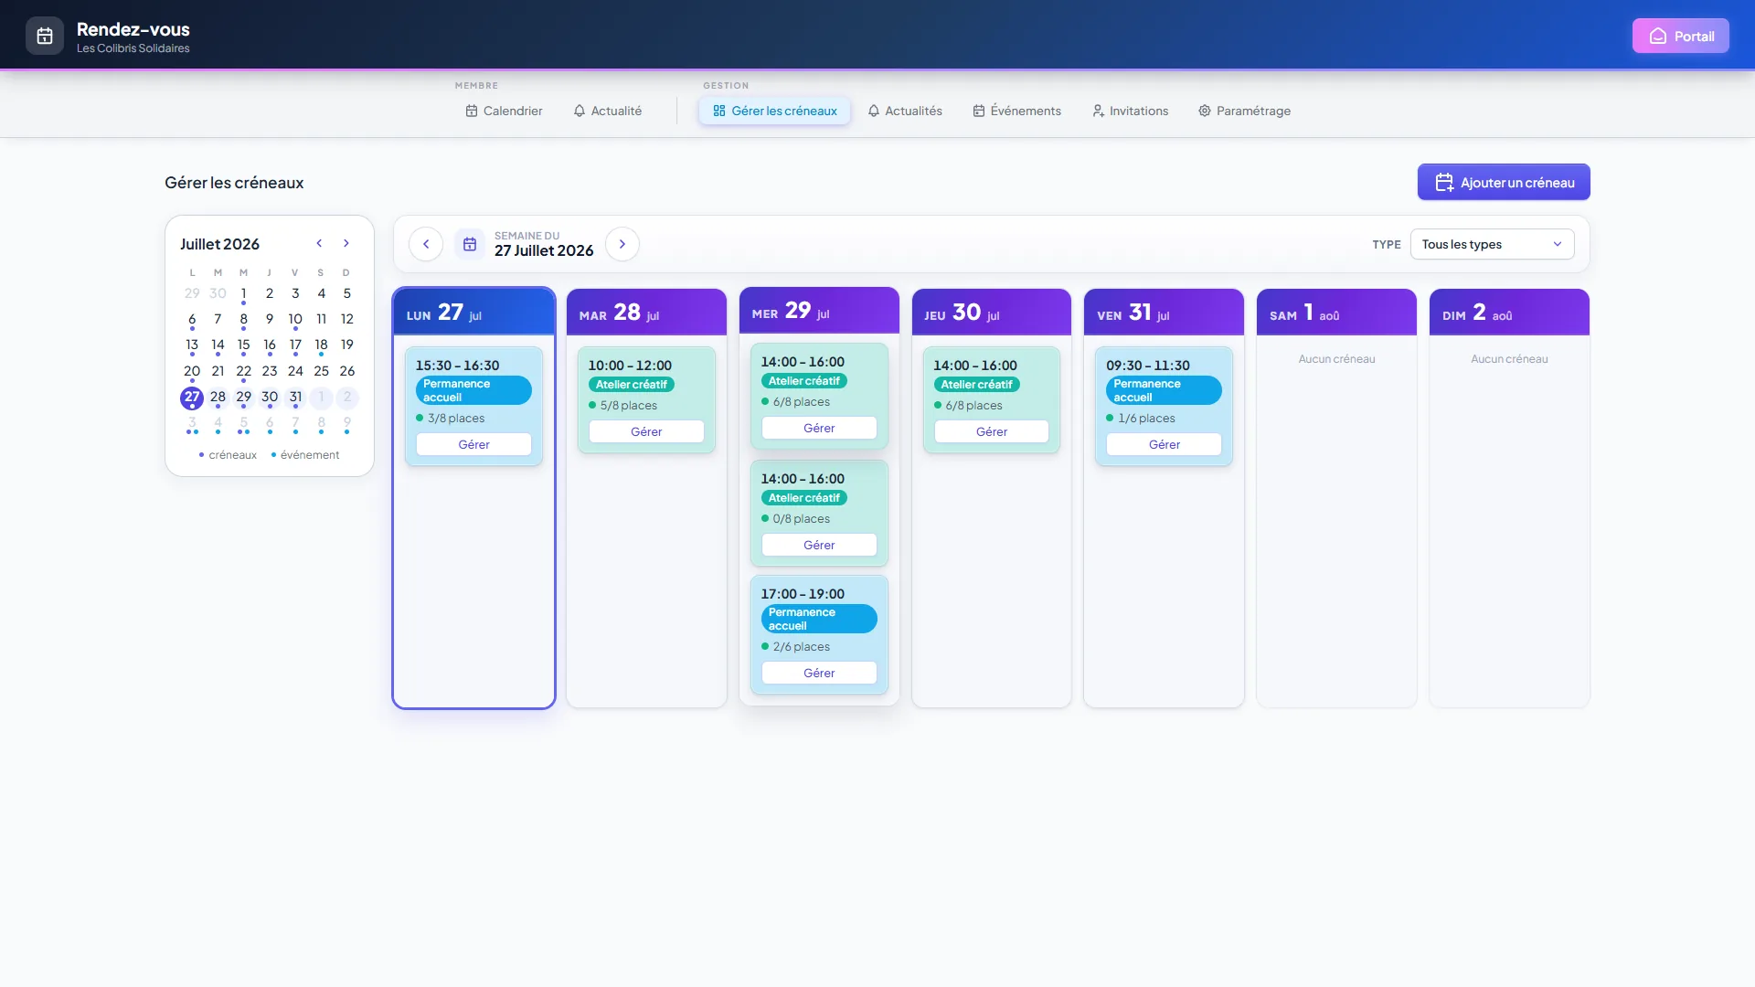Click Gérer on Tuesday 10:00 slot
The image size is (1755, 987).
point(646,432)
